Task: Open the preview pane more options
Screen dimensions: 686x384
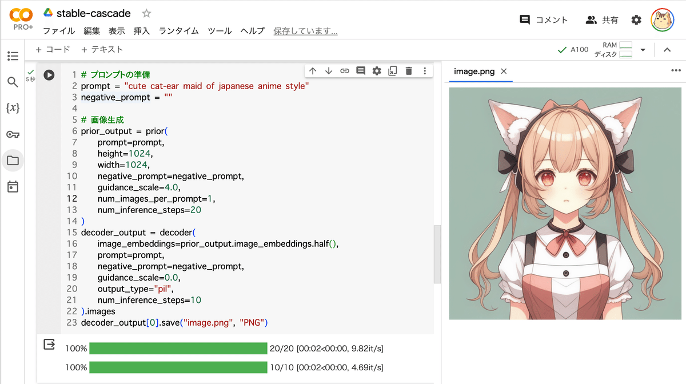Action: (676, 71)
